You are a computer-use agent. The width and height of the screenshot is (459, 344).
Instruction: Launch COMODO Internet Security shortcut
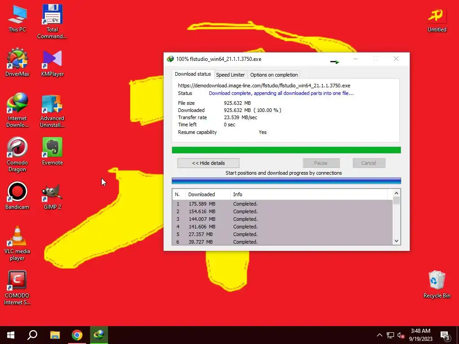pos(17,288)
